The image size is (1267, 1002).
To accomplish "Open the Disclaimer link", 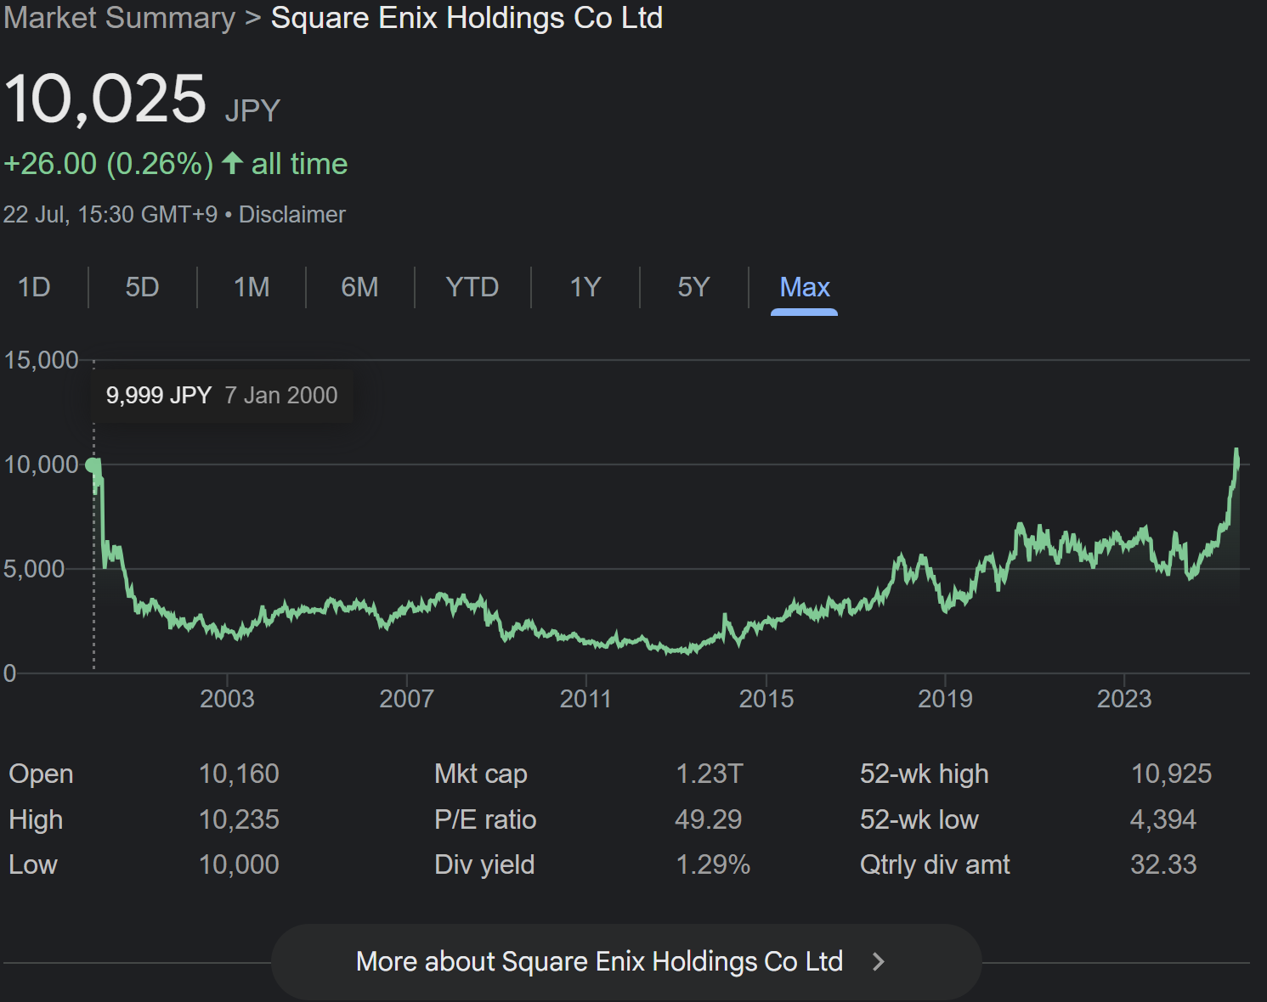I will 292,214.
